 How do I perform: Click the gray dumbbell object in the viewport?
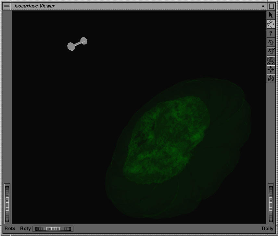coord(77,44)
